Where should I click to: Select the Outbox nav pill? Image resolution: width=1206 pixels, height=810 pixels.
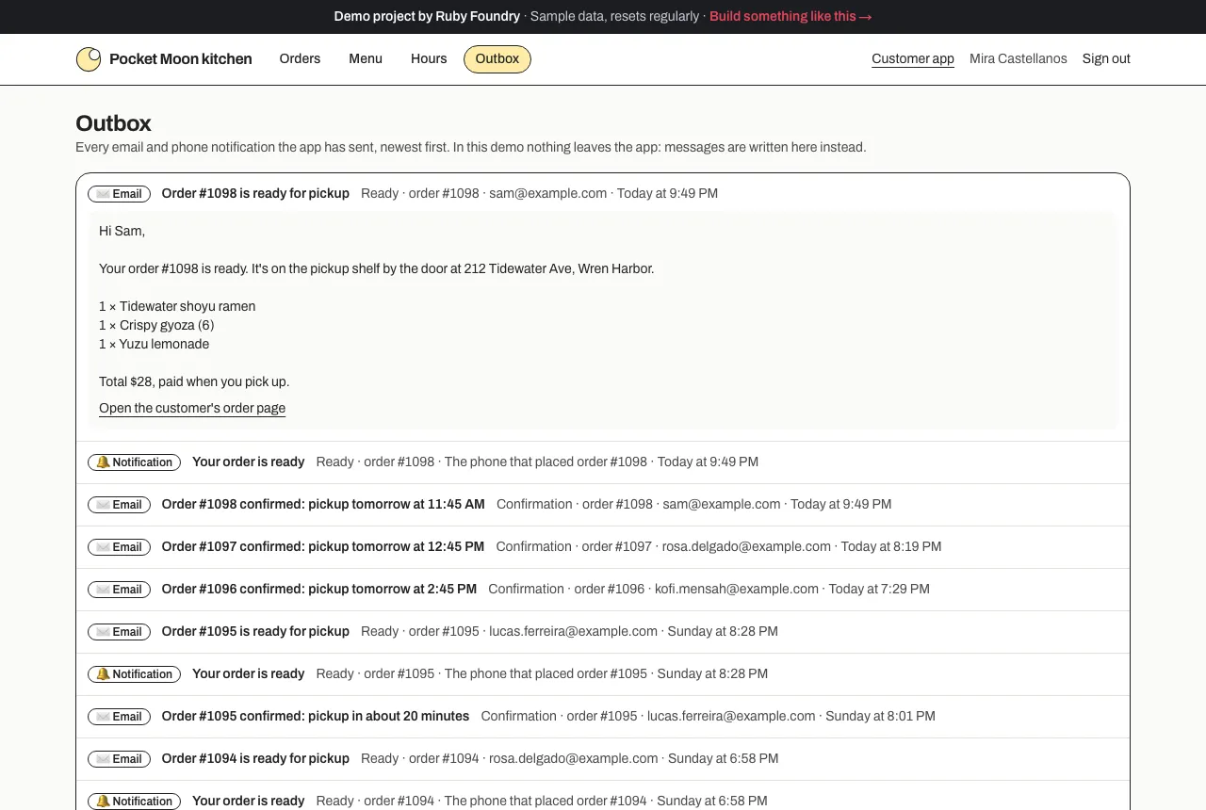click(x=497, y=58)
